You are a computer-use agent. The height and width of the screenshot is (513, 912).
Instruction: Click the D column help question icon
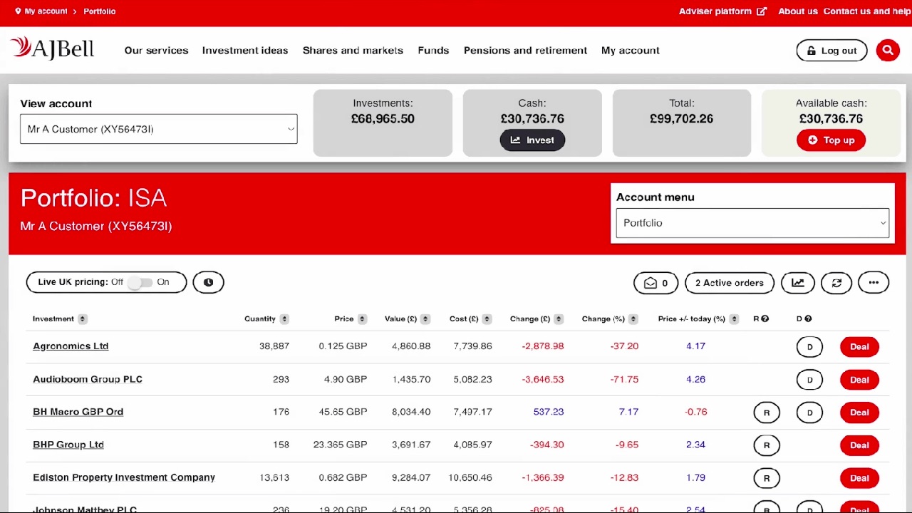pyautogui.click(x=808, y=318)
